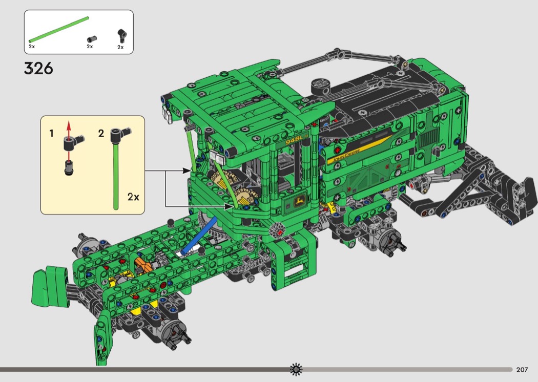Select the small black pin in parts list
The image size is (538, 382).
(90, 38)
